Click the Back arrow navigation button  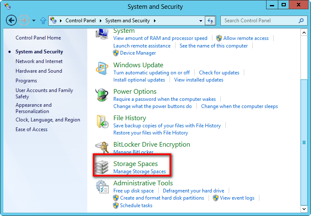click(11, 20)
